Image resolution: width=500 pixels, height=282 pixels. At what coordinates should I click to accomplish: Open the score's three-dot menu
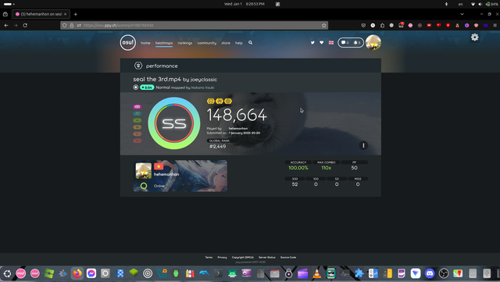tap(363, 145)
